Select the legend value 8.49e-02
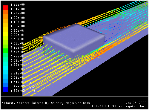This screenshot has width=149, height=110. pos(18,86)
